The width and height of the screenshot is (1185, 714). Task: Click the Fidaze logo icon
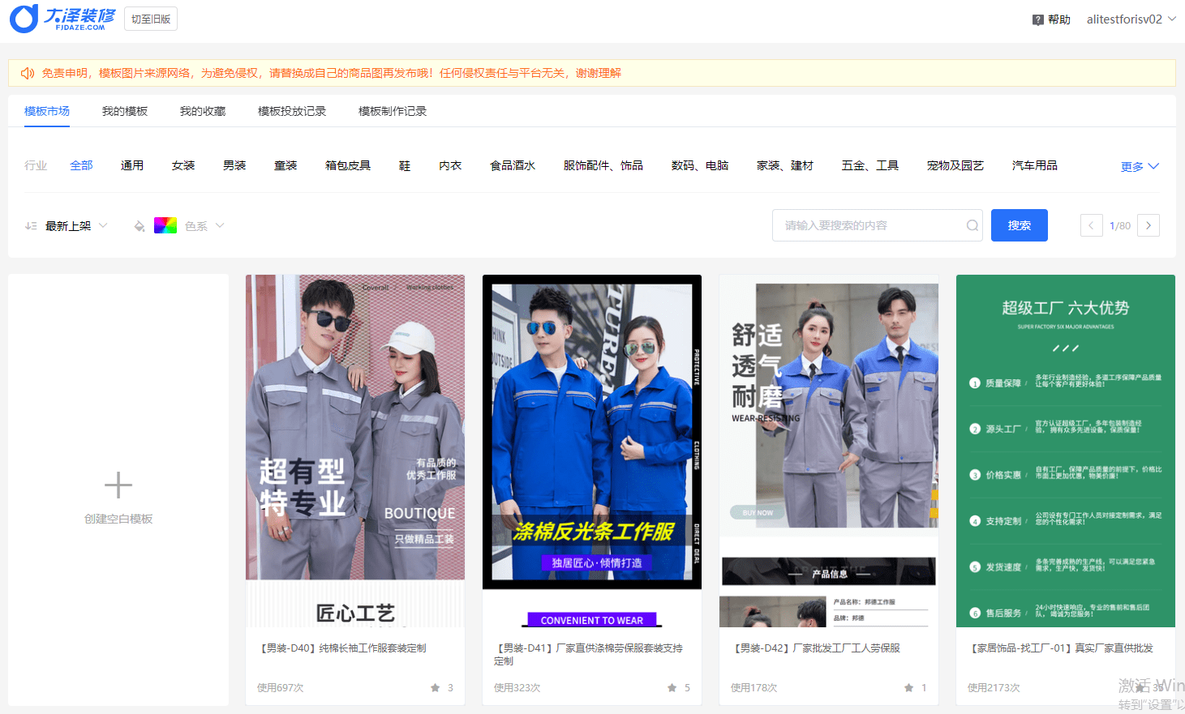pyautogui.click(x=24, y=19)
